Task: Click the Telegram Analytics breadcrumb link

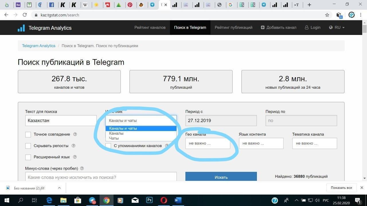Action: point(39,46)
